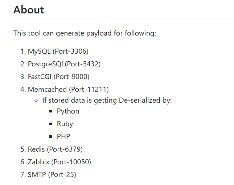Click the list number 1 before MySQL

23,51
